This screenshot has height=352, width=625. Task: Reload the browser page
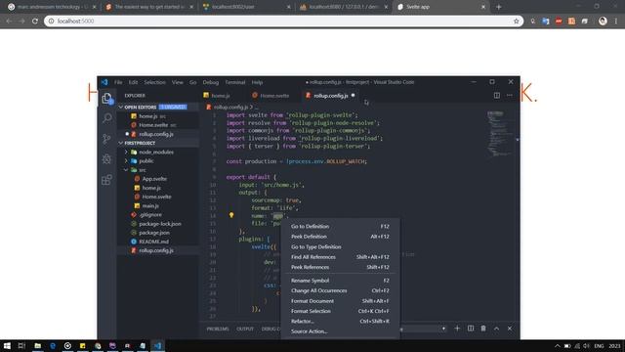35,22
